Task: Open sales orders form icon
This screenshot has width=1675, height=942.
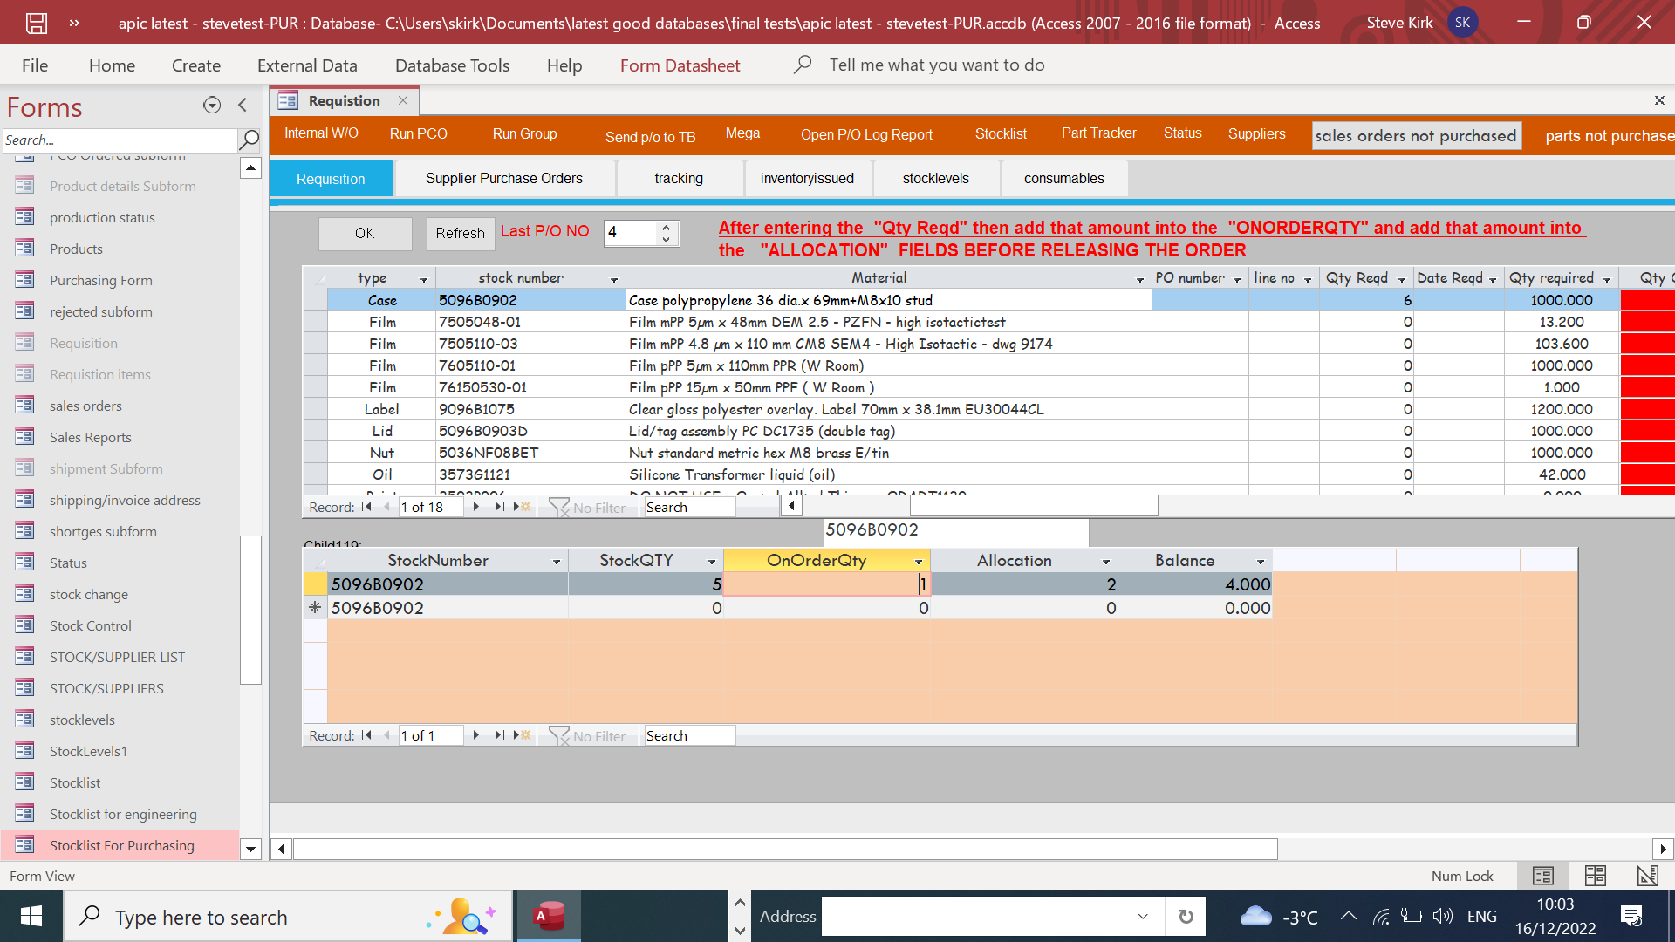Action: [24, 406]
